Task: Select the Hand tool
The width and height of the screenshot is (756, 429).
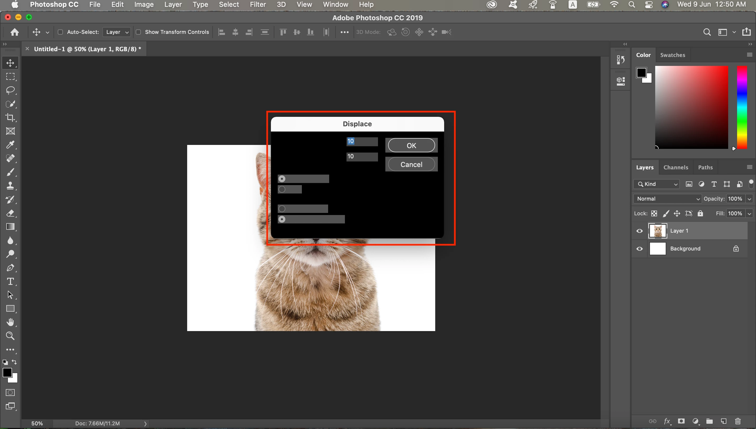Action: coord(10,322)
